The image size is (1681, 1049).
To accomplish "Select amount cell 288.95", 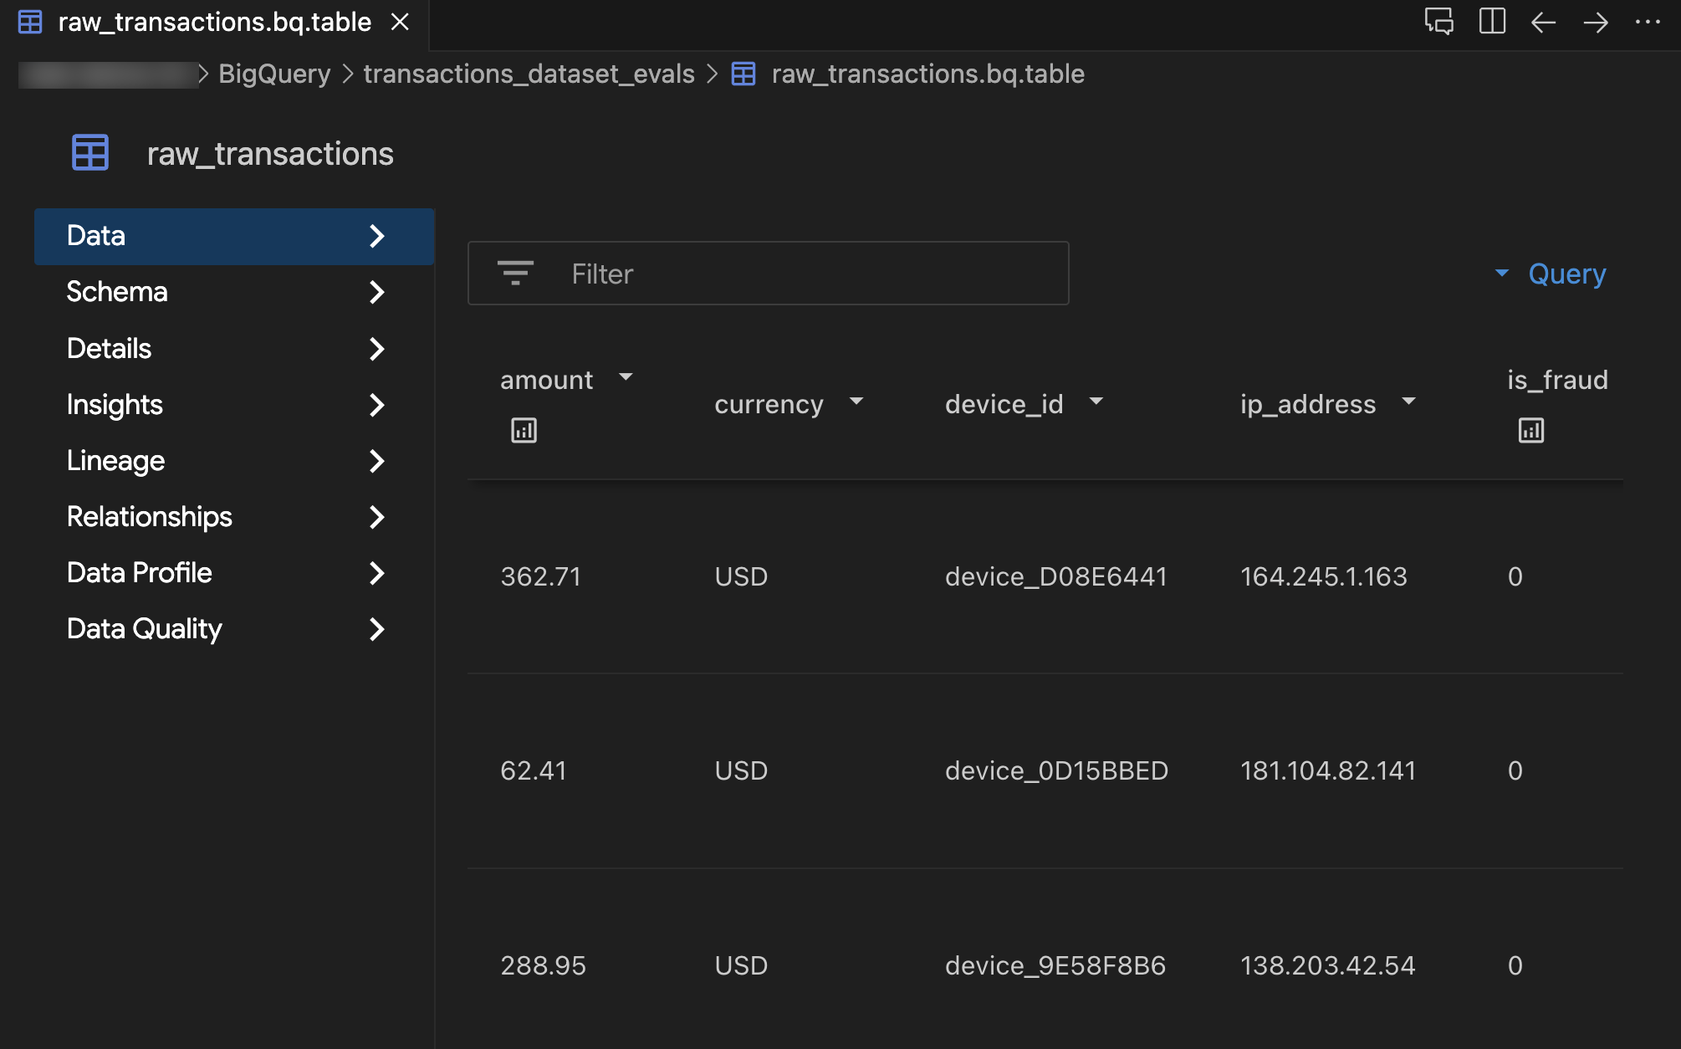I will point(543,965).
